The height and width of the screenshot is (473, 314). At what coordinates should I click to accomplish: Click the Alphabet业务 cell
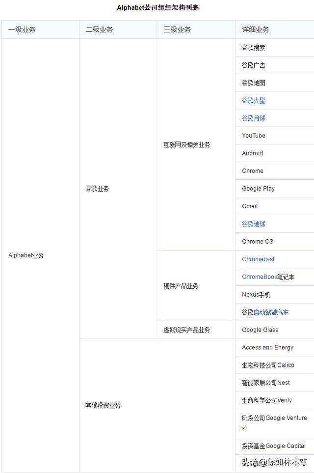point(40,255)
